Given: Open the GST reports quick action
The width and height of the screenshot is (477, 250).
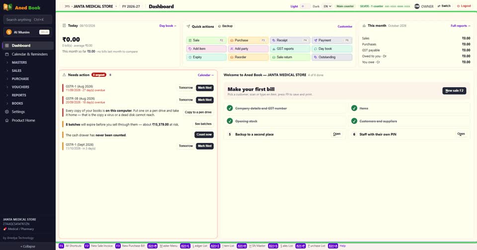Looking at the screenshot, I should [x=290, y=49].
